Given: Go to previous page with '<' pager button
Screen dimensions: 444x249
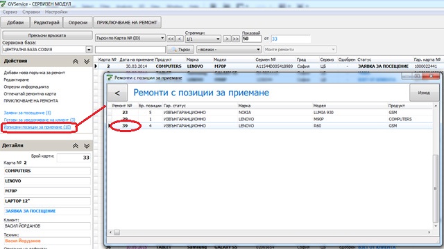Looking at the screenshot, I should pos(179,39).
